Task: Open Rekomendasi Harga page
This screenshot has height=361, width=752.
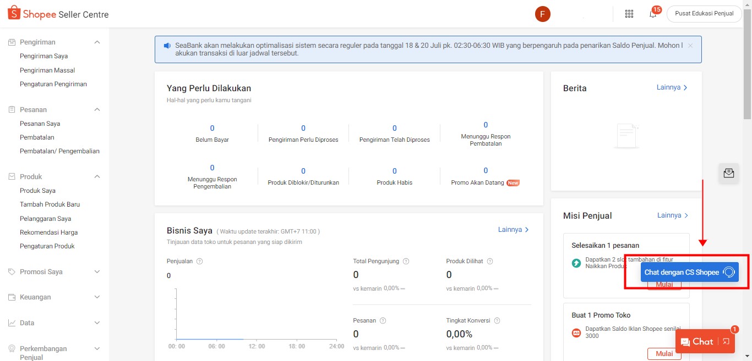Action: pos(49,232)
